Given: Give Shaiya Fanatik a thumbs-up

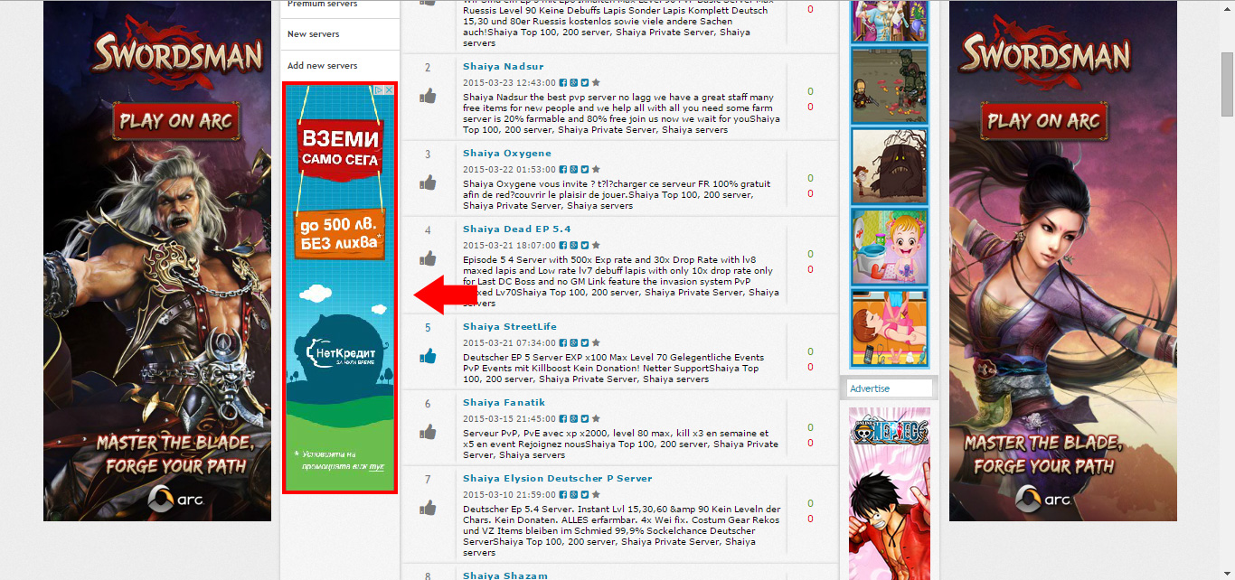Looking at the screenshot, I should click(x=428, y=432).
